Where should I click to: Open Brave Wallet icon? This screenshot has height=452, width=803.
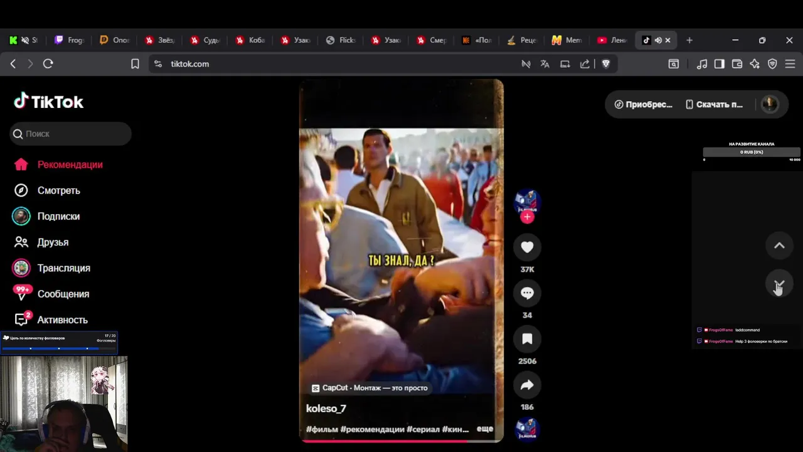(x=737, y=64)
